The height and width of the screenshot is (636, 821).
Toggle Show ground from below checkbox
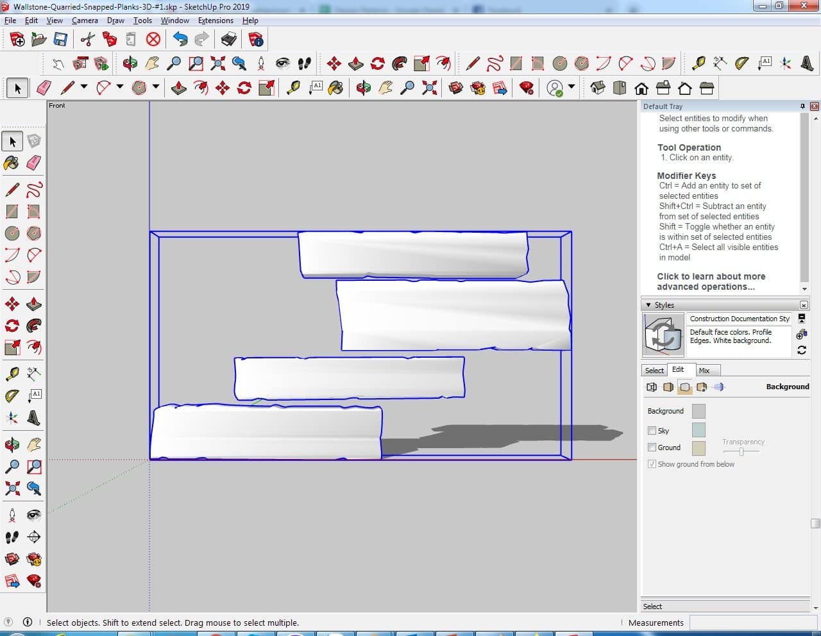[652, 464]
